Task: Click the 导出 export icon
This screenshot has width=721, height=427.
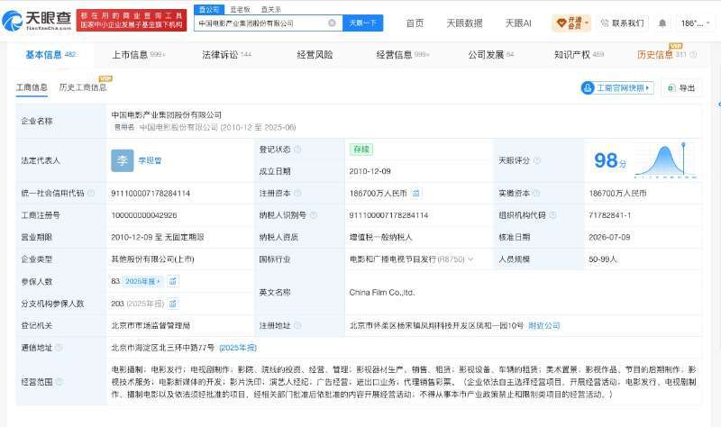Action: point(671,87)
